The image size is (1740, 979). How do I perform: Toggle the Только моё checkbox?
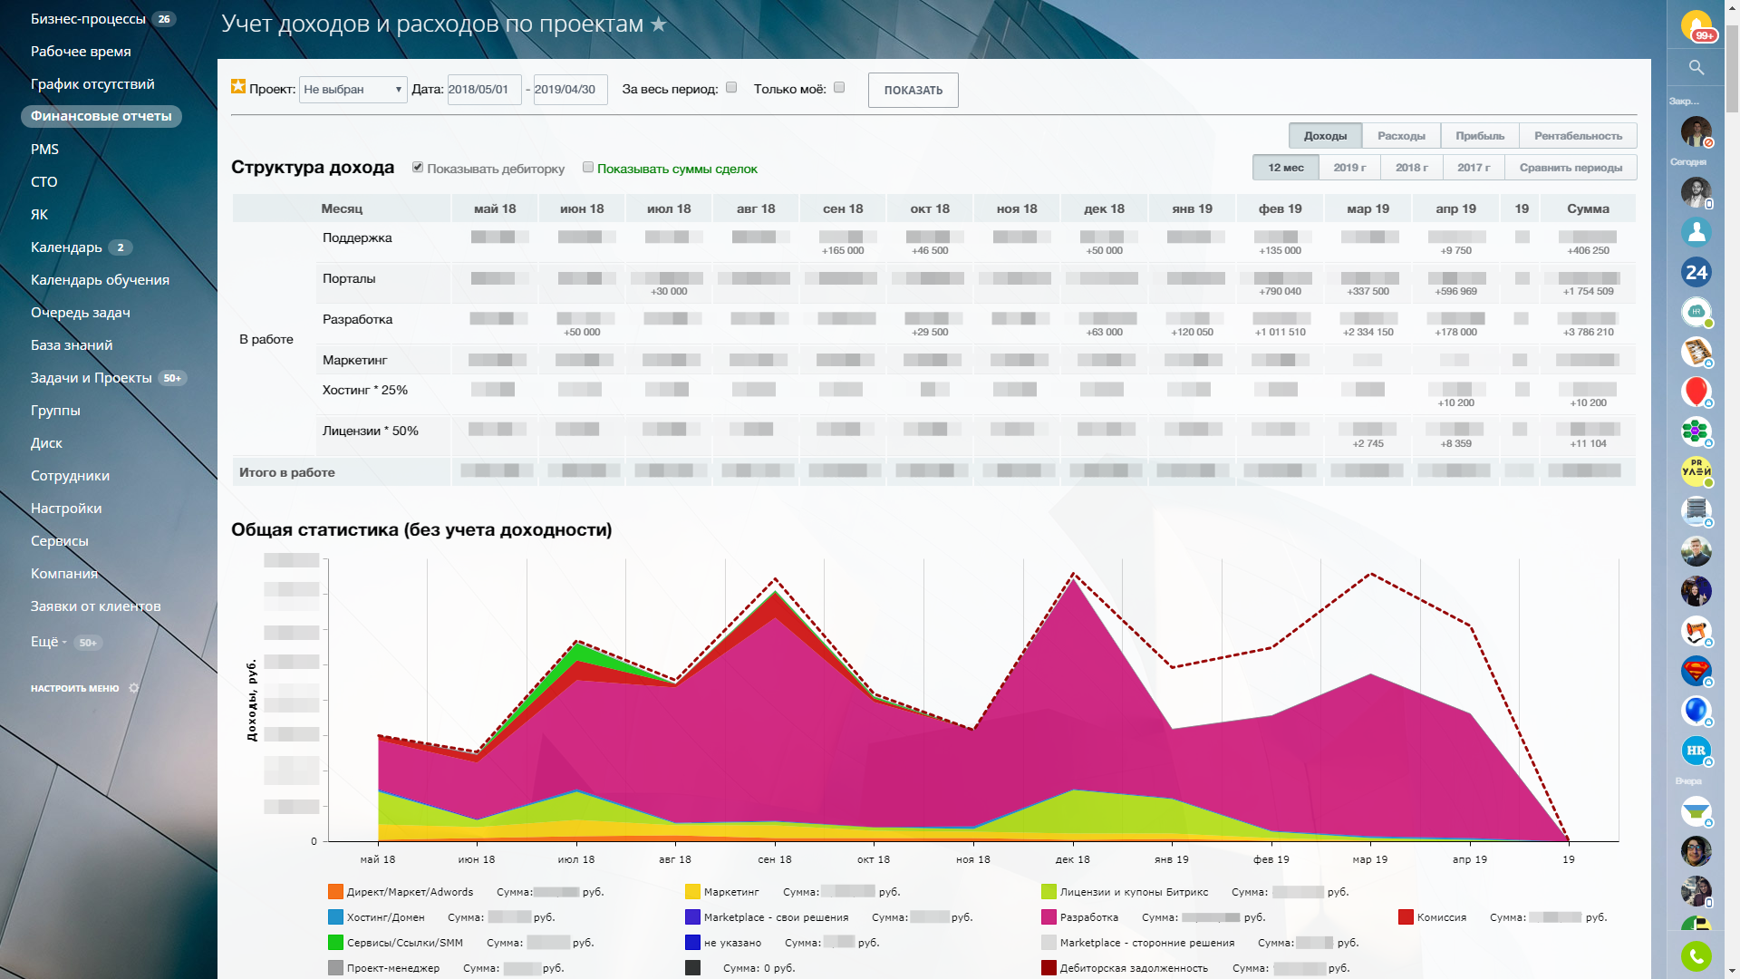[x=839, y=88]
